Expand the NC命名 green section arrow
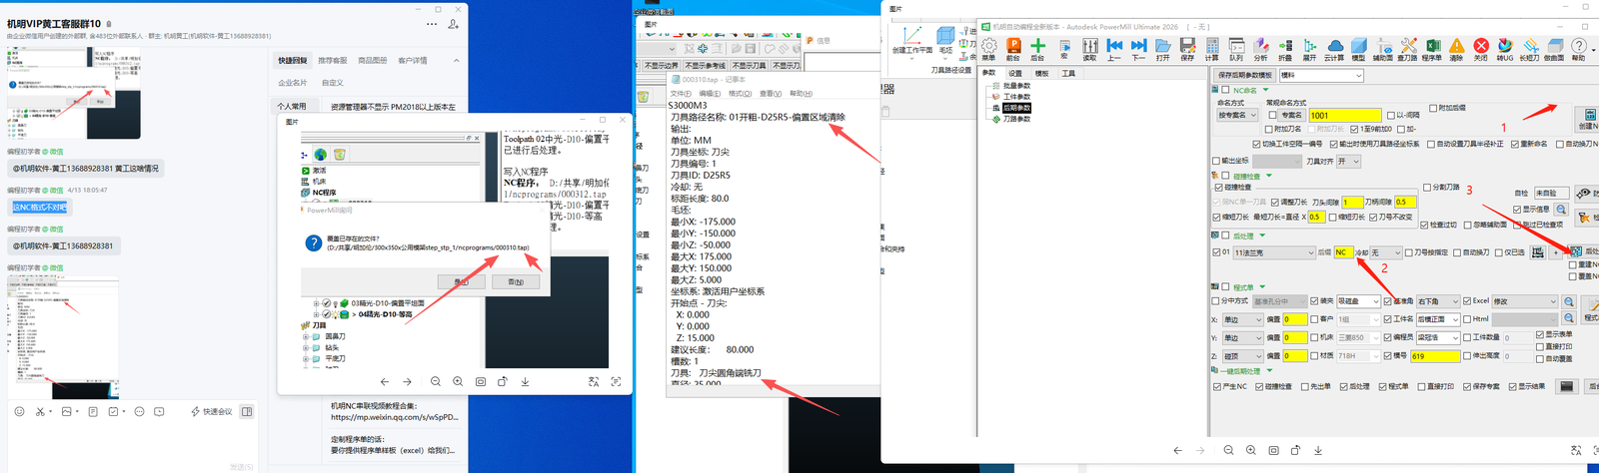 pyautogui.click(x=1264, y=90)
